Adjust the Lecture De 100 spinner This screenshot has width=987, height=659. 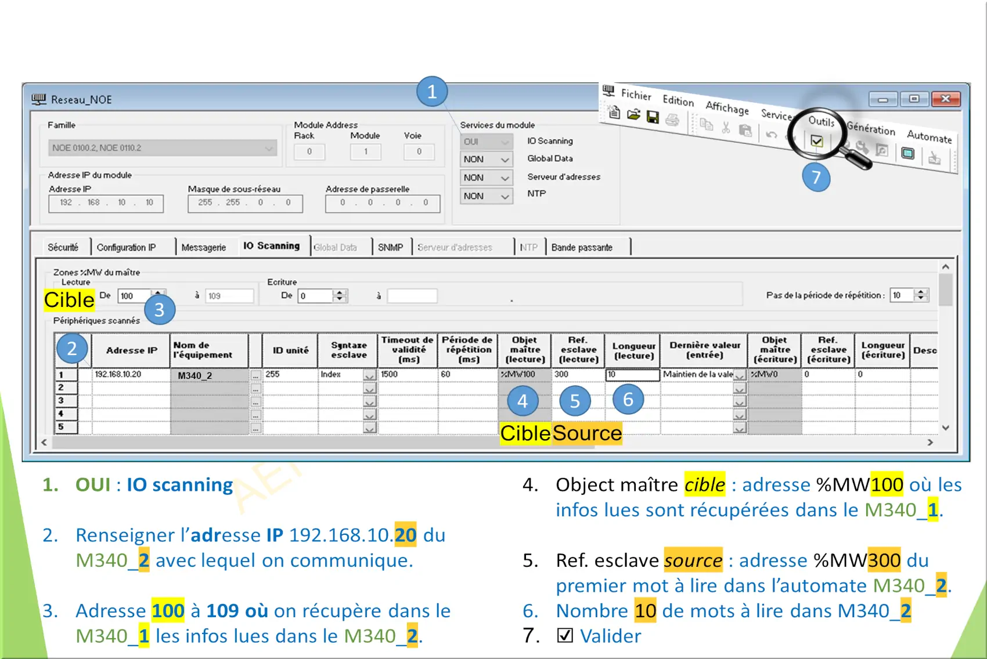[158, 296]
